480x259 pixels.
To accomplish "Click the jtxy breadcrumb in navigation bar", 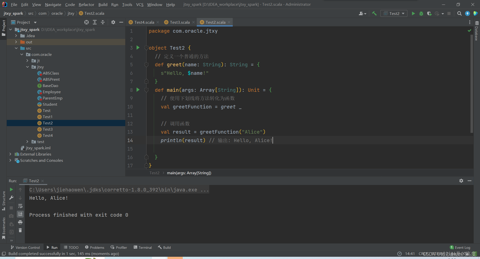I will [71, 13].
